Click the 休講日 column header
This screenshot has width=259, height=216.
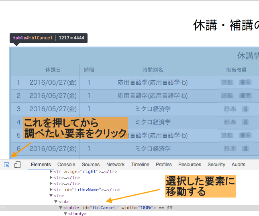[x=53, y=70]
